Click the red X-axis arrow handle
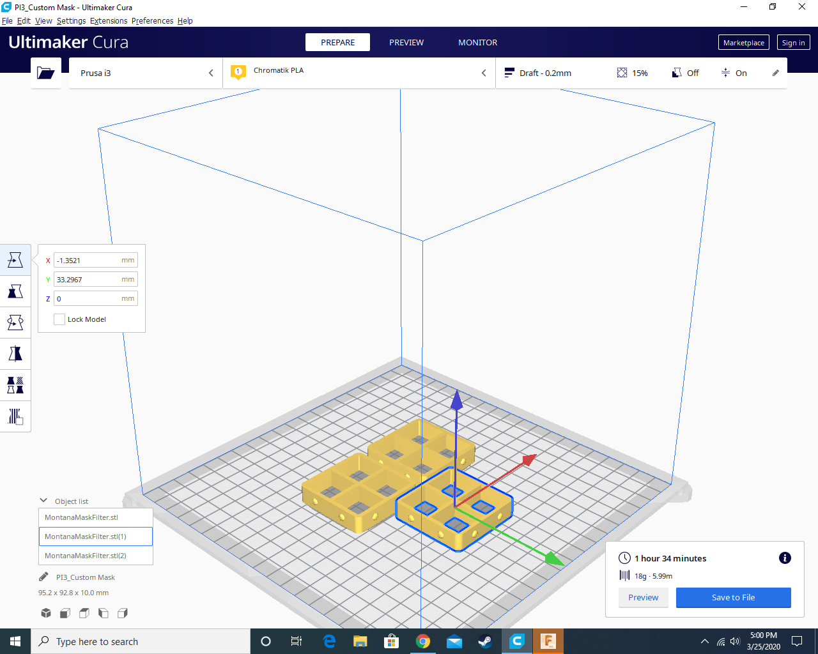This screenshot has width=818, height=654. point(529,459)
